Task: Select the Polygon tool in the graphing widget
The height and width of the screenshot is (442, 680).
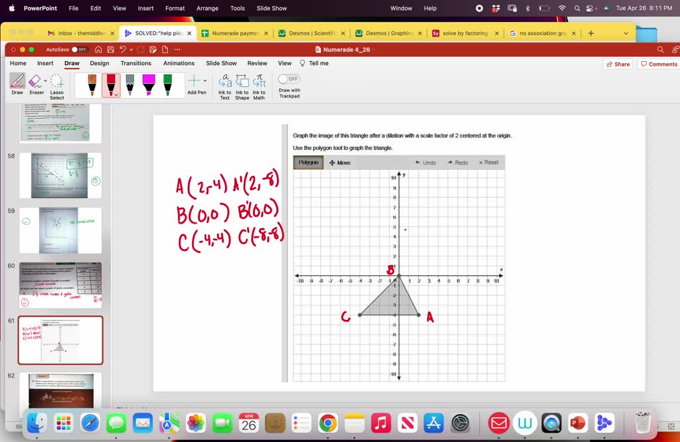Action: click(308, 162)
